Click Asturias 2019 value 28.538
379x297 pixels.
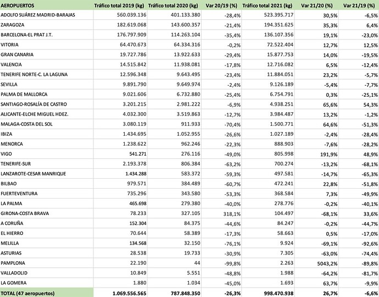[x=138, y=253]
